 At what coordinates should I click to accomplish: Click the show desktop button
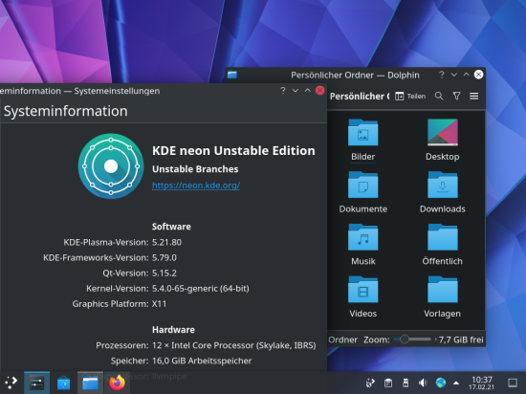[513, 383]
